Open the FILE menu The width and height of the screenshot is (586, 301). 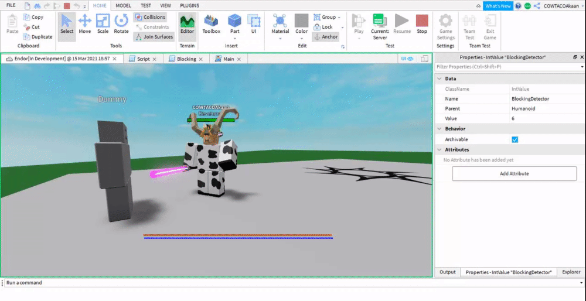[x=11, y=6]
